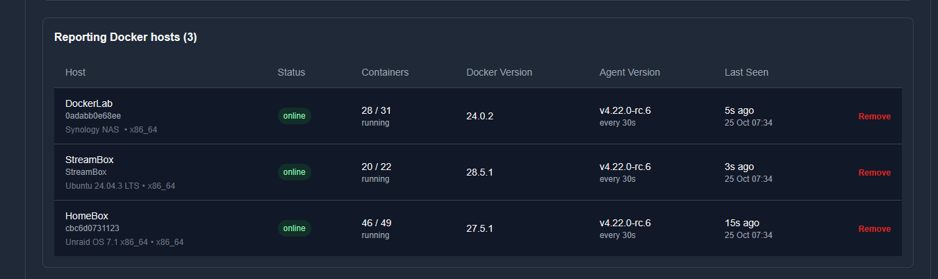Click the Containers column header

(385, 72)
